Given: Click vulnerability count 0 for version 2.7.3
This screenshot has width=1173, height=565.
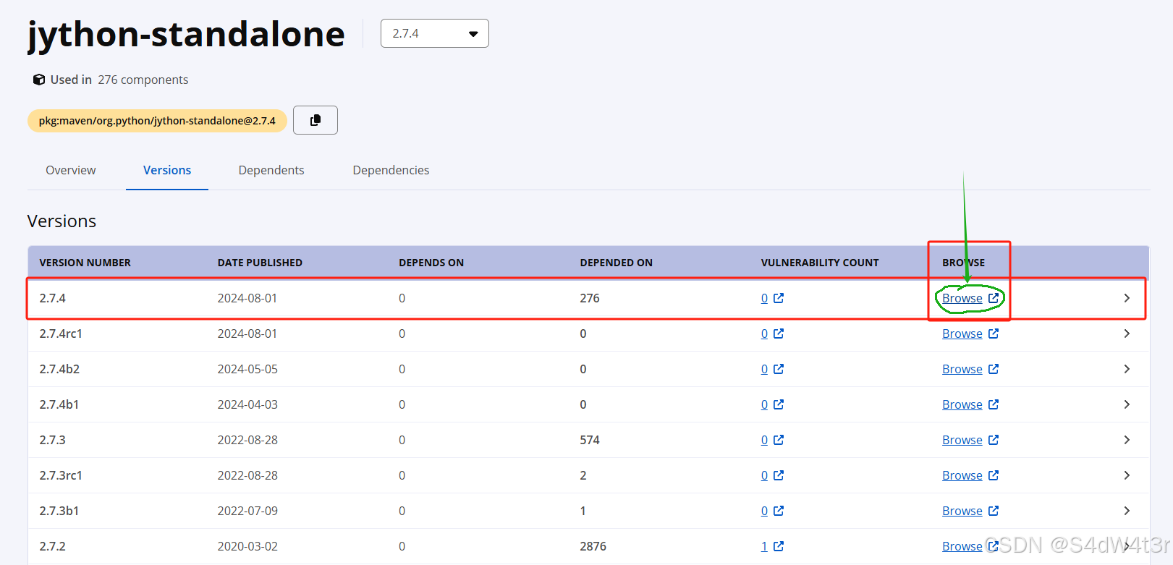Looking at the screenshot, I should (x=764, y=440).
